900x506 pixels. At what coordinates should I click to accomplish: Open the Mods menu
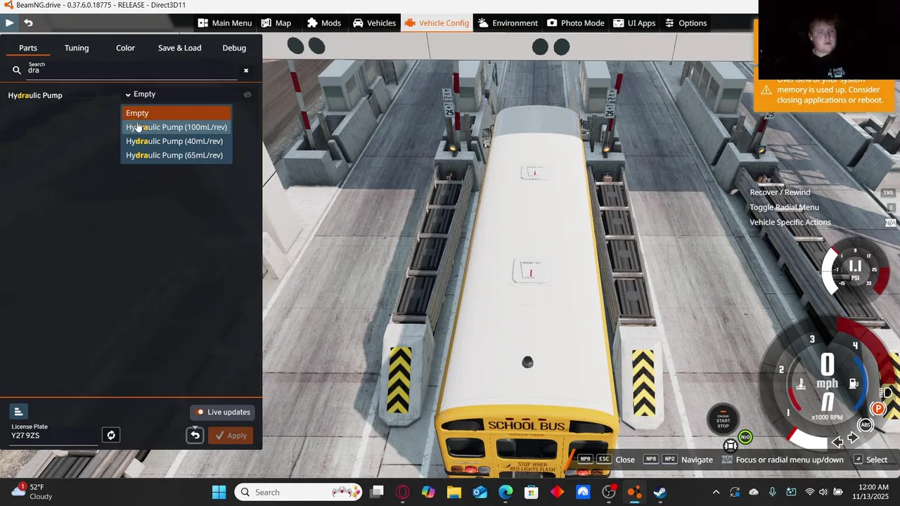[x=323, y=23]
